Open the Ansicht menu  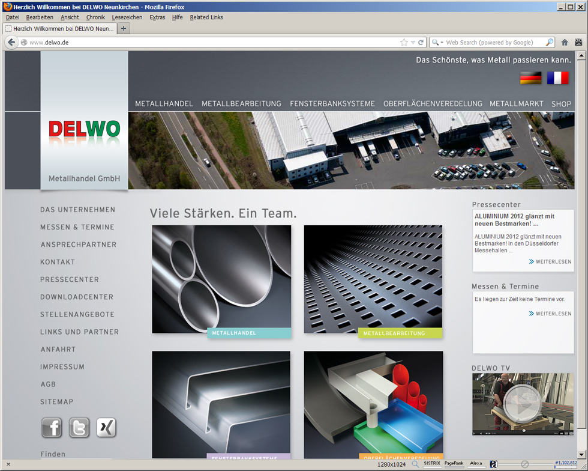tap(70, 17)
